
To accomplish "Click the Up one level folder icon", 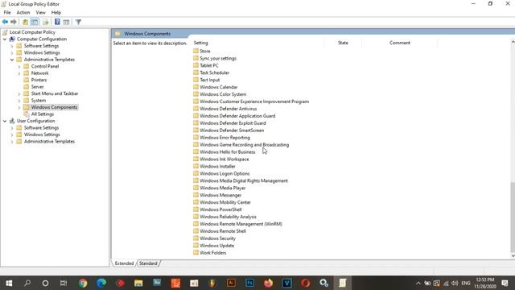I will pyautogui.click(x=25, y=22).
